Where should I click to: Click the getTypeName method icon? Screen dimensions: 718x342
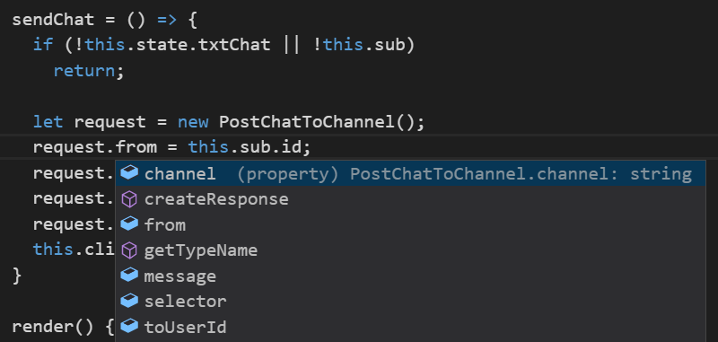tap(129, 250)
